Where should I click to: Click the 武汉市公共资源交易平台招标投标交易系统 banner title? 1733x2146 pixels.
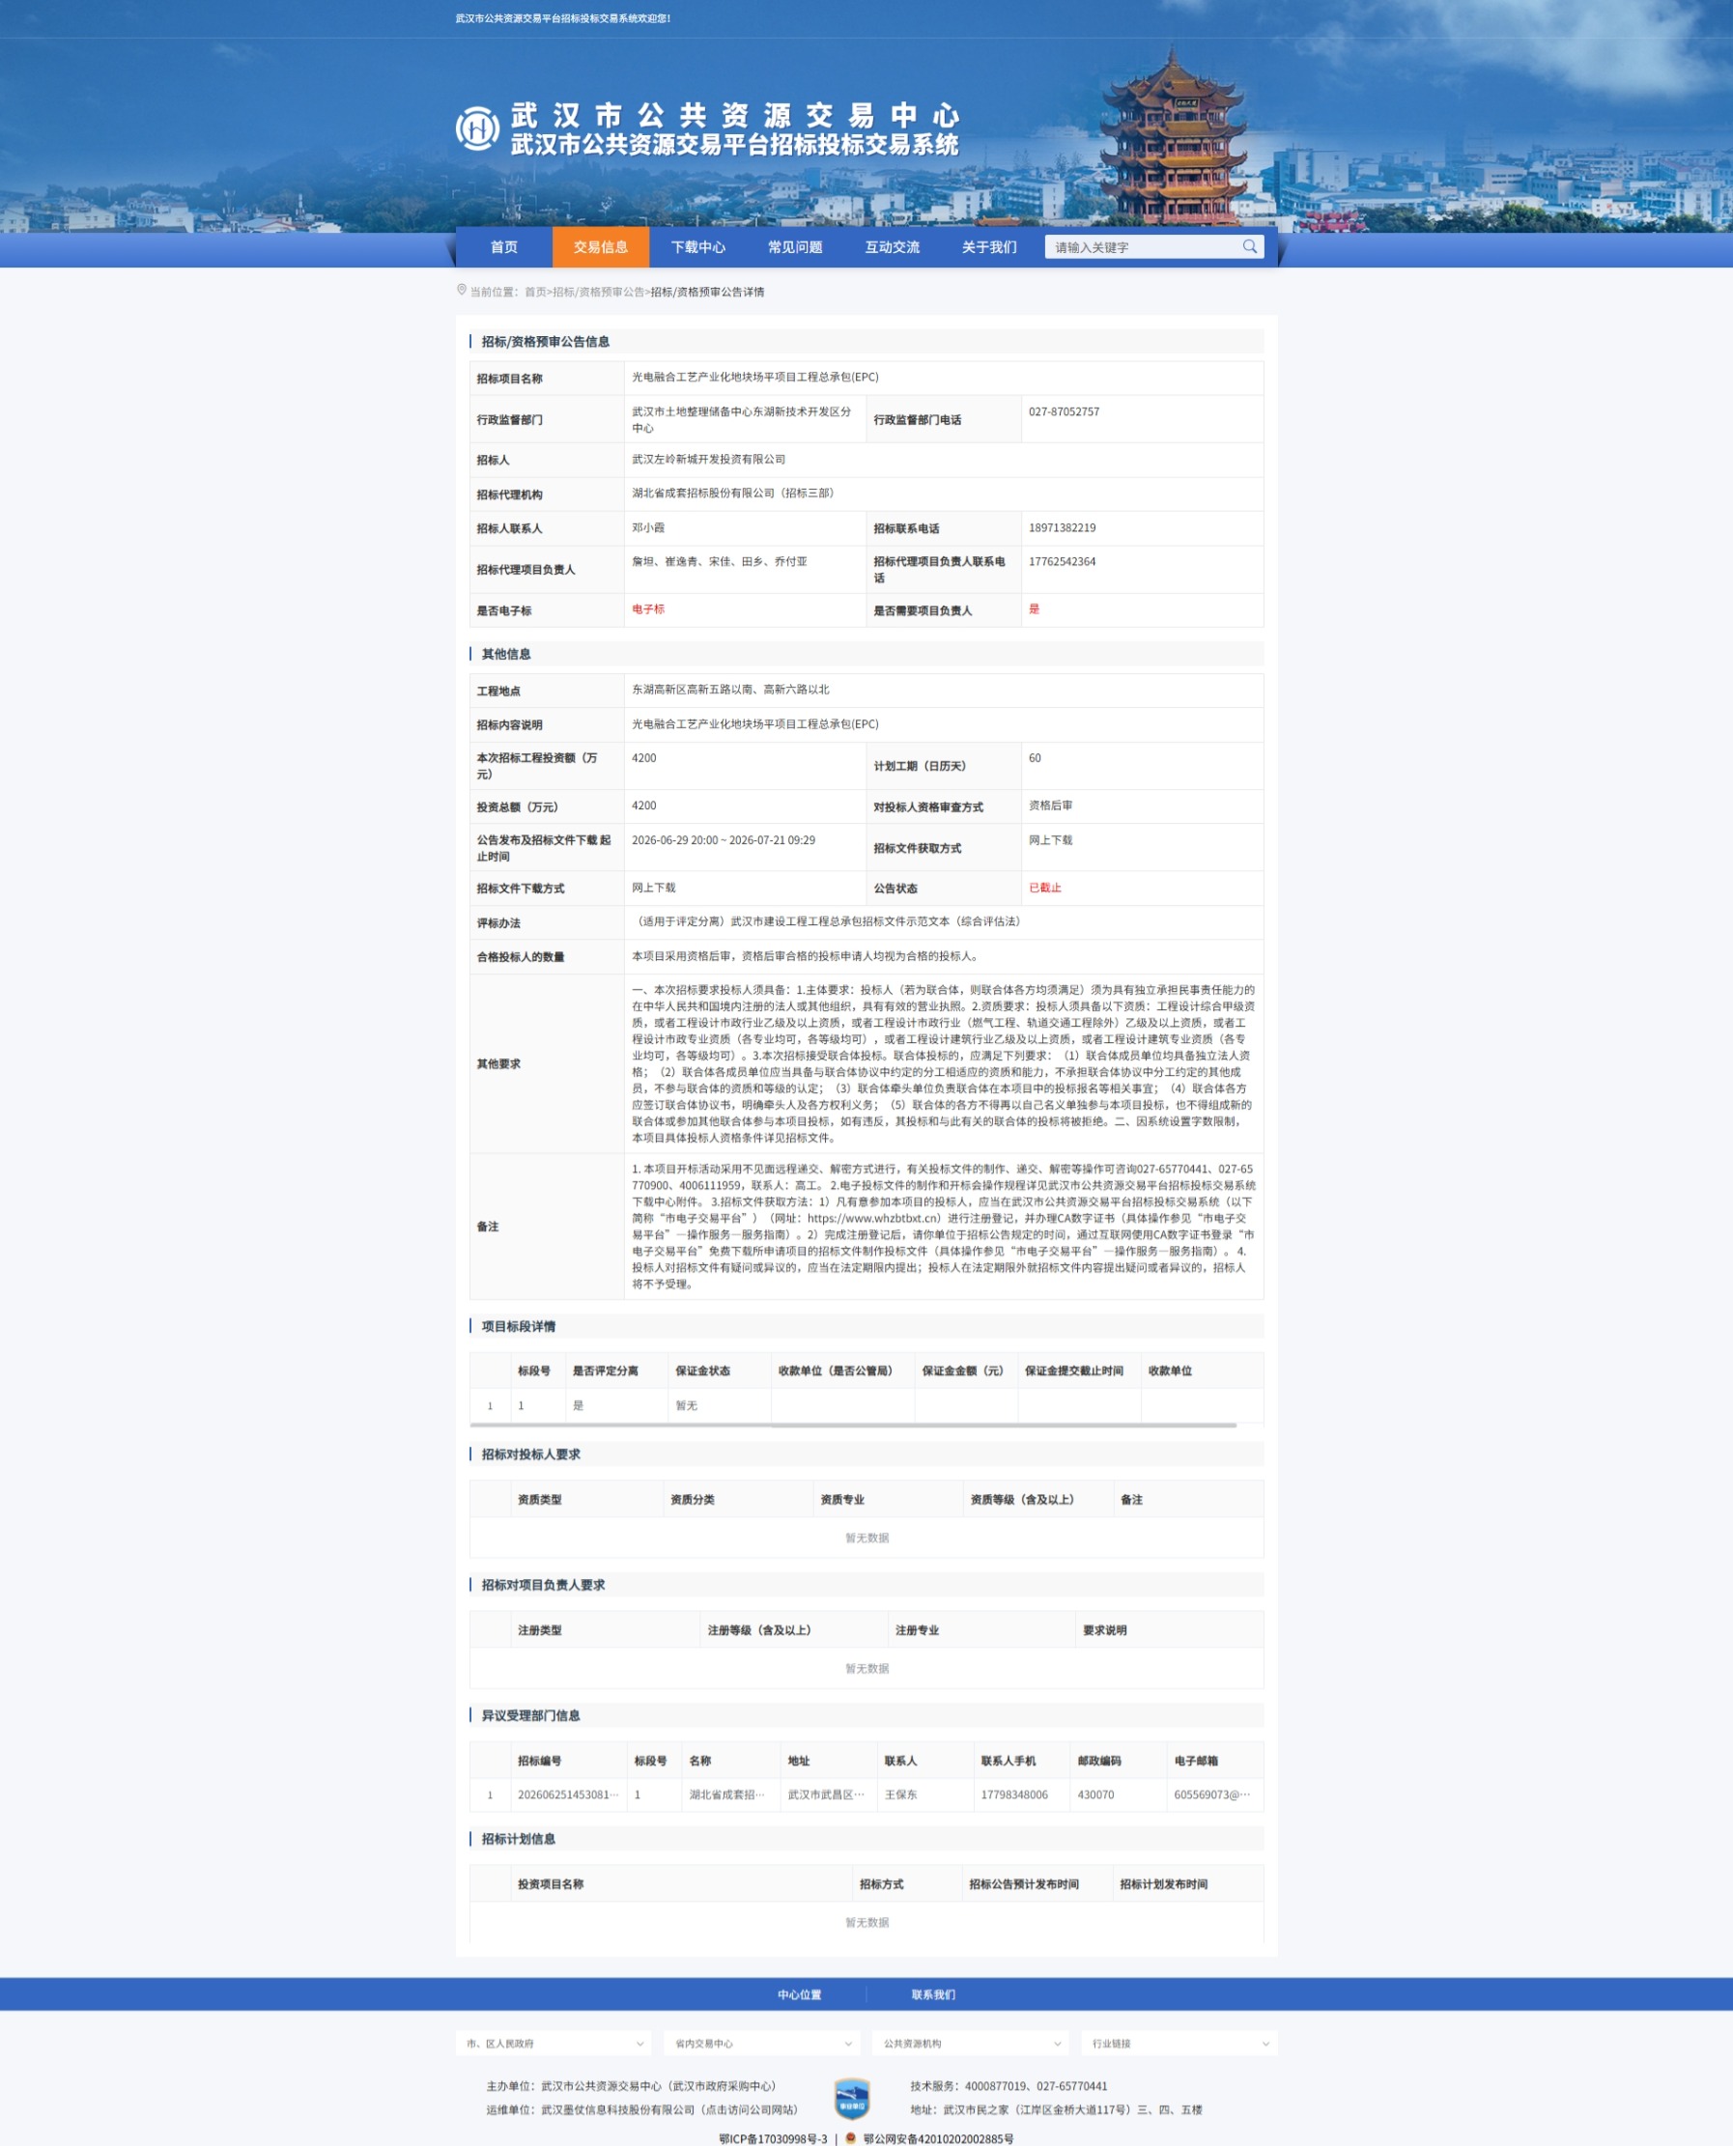(x=735, y=145)
